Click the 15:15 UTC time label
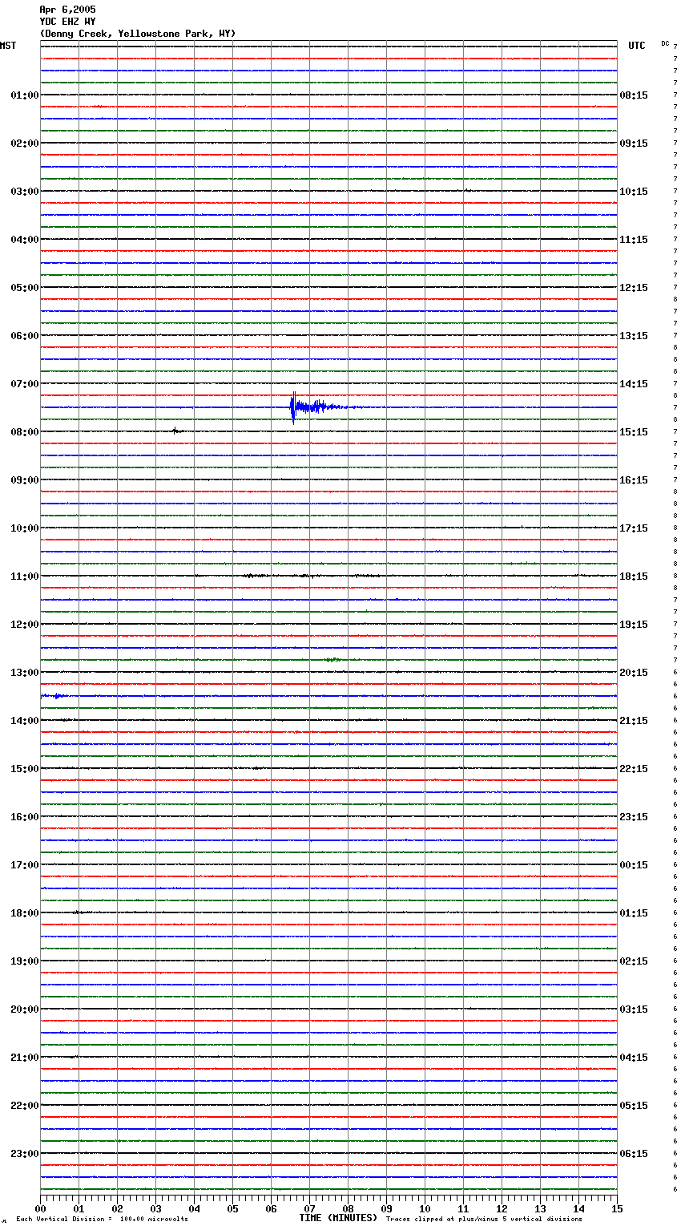 coord(634,432)
